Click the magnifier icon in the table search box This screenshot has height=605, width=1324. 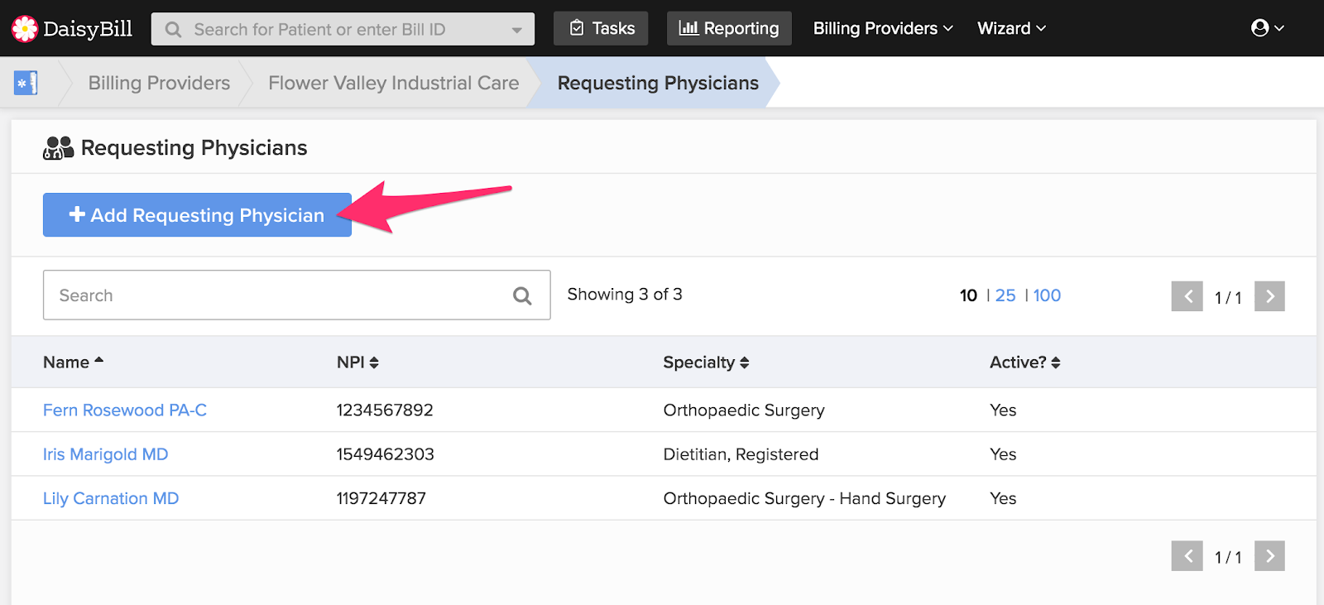[x=522, y=295]
